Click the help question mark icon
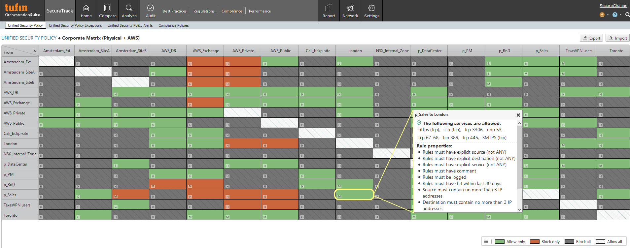The height and width of the screenshot is (248, 630). (x=615, y=15)
